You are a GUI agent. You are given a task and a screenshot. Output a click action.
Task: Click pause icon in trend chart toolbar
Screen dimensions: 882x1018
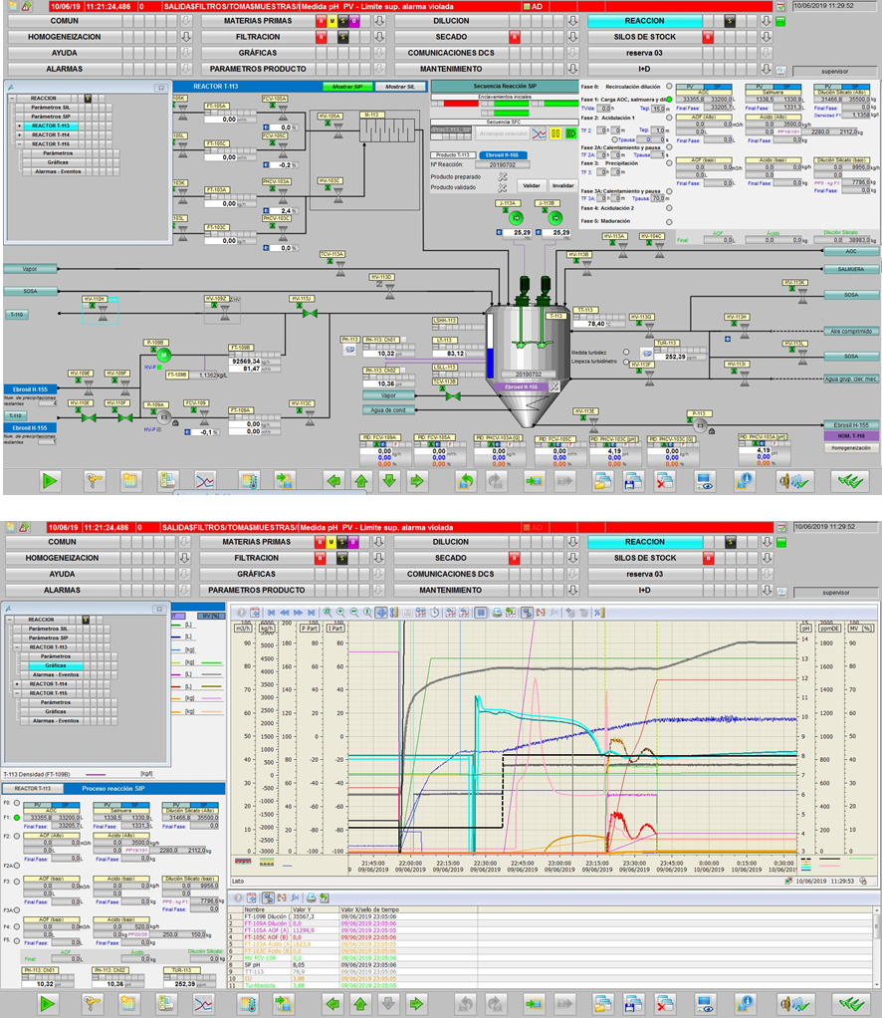coord(481,613)
